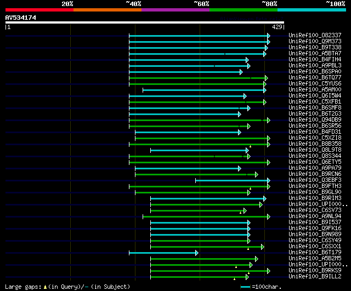
Task: Open hit UniRef100_C6SY49
Action: [x=315, y=241]
